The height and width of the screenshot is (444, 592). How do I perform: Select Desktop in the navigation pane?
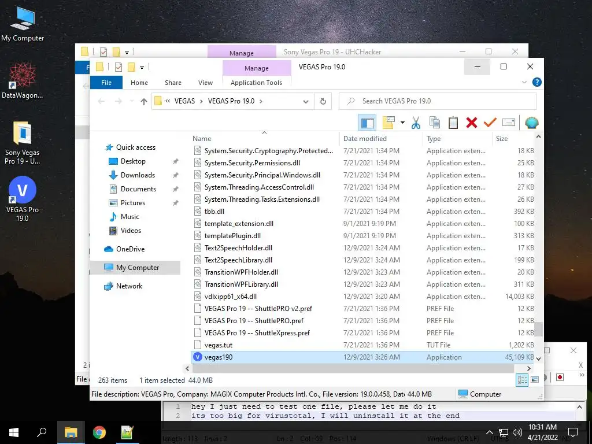click(133, 161)
